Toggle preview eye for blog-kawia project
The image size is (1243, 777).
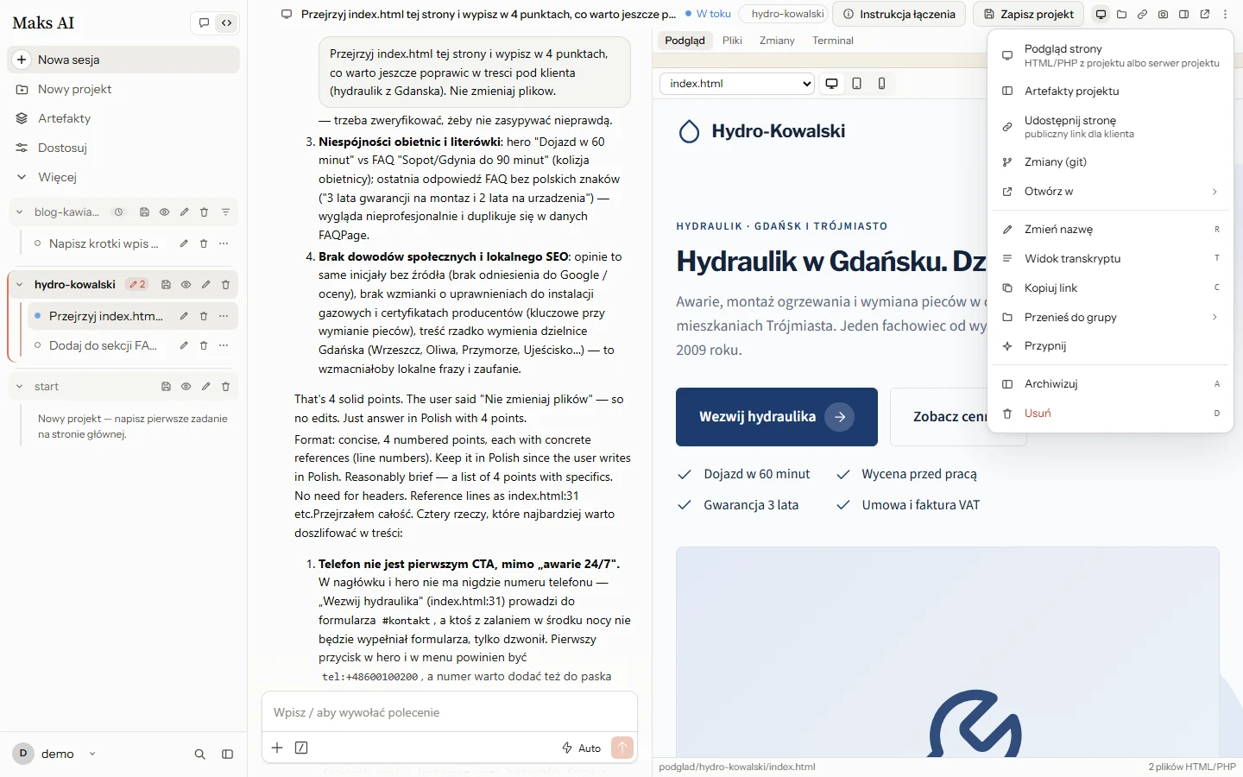[164, 212]
